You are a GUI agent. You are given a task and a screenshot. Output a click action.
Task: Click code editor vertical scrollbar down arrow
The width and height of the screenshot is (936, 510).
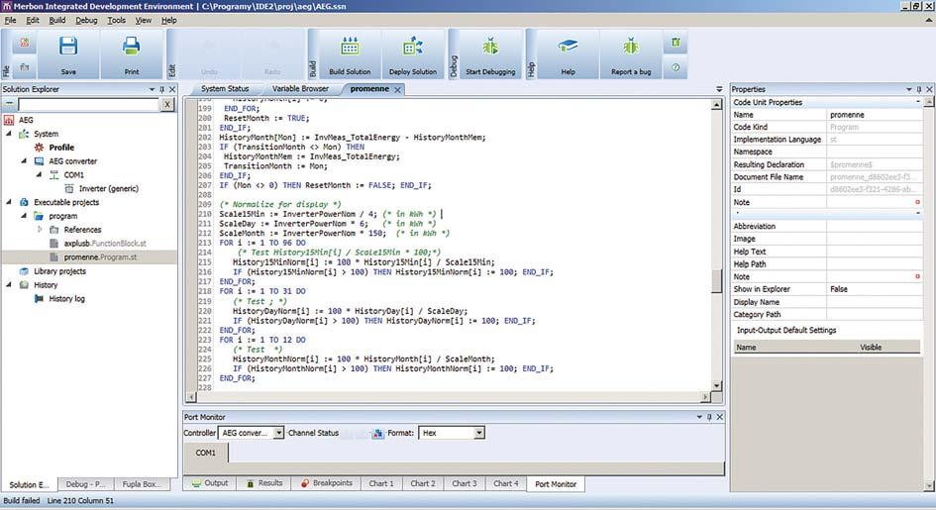(717, 385)
